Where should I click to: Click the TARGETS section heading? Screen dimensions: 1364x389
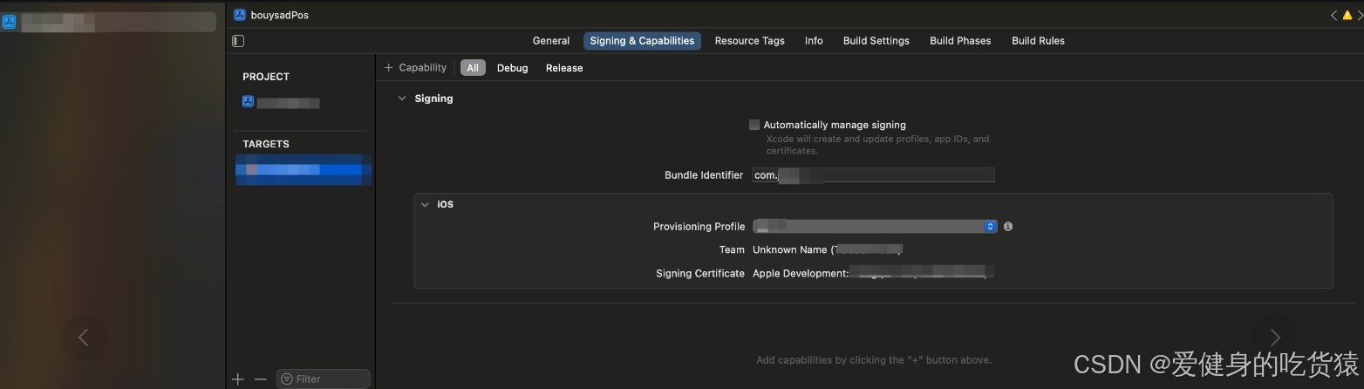tap(266, 144)
